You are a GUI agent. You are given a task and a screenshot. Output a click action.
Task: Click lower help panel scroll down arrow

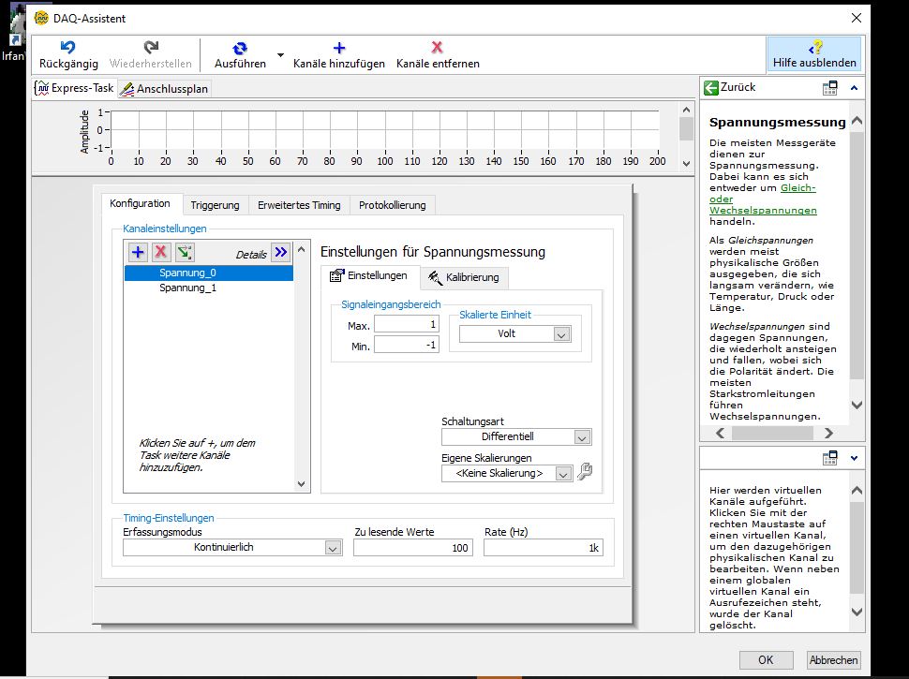[x=857, y=612]
